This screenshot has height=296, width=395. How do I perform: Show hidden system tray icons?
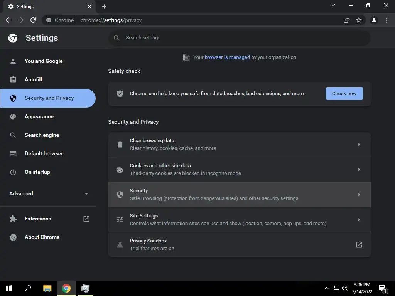tap(326, 288)
